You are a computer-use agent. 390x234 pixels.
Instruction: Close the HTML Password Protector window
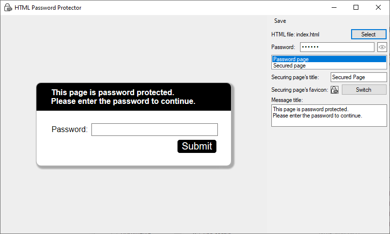pos(378,7)
